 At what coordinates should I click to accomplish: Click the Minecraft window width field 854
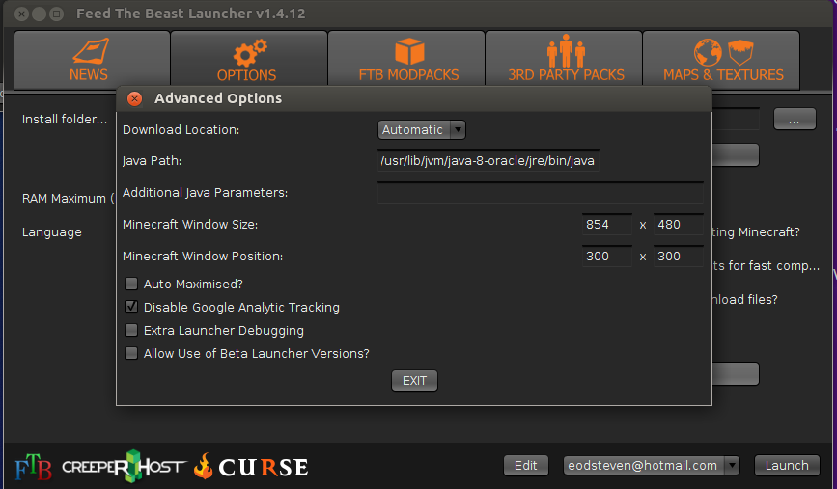pyautogui.click(x=606, y=225)
